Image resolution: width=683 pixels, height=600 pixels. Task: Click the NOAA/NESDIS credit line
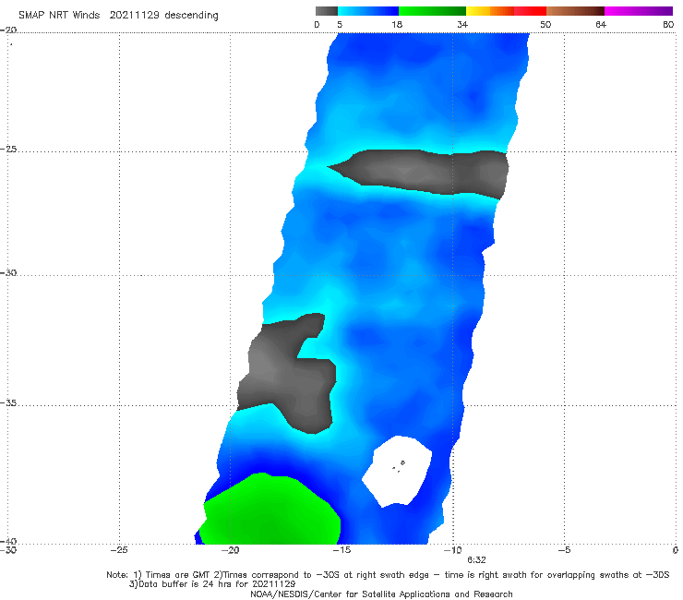click(381, 594)
